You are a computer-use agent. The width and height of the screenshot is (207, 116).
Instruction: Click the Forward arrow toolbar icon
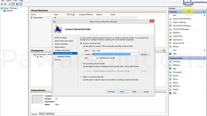[5, 4]
